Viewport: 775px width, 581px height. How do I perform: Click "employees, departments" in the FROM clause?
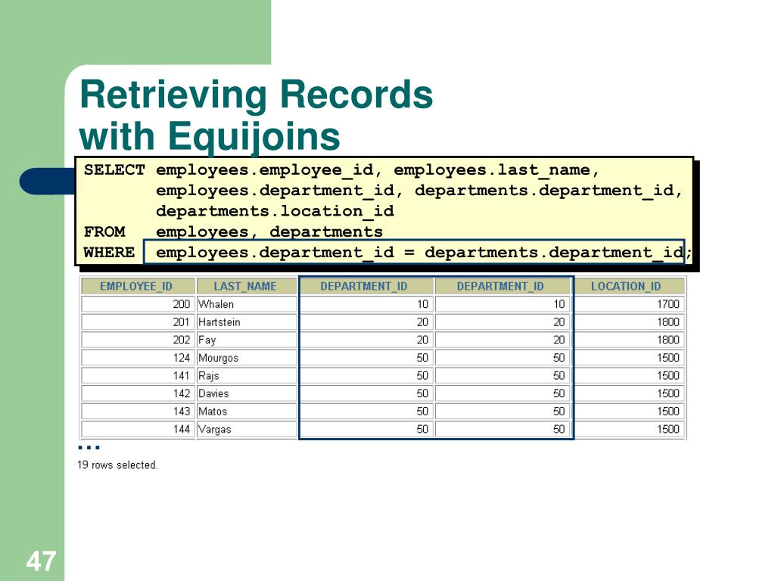coord(269,232)
